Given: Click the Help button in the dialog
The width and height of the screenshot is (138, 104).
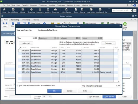Looking at the screenshot, I should [85, 91].
